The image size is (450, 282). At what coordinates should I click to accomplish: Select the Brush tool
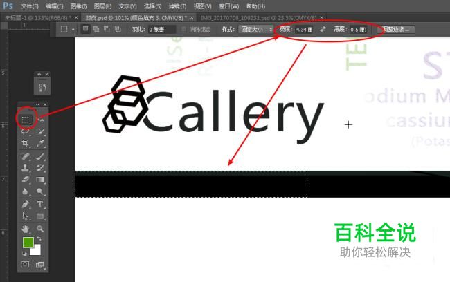(x=40, y=156)
